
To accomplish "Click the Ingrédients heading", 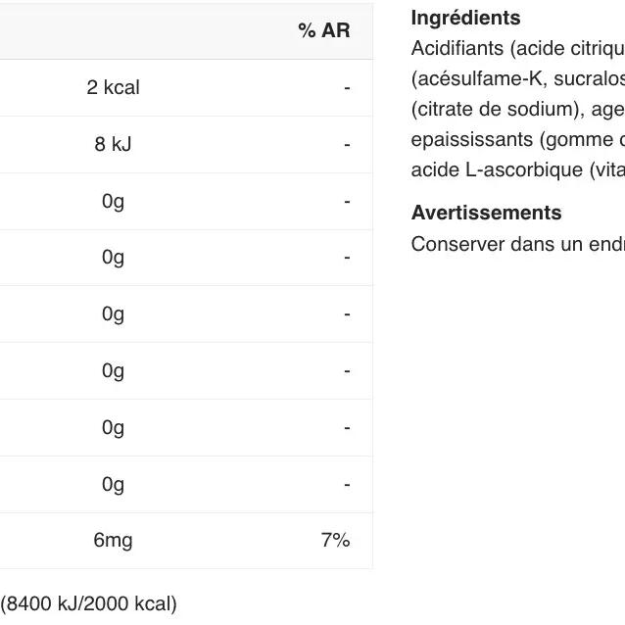I will click(465, 18).
